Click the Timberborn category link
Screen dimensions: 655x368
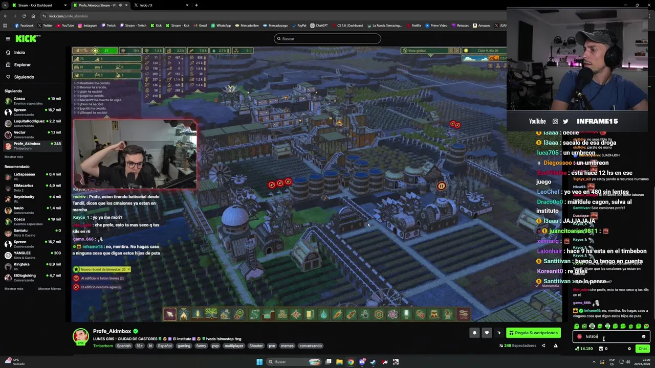[x=103, y=346]
